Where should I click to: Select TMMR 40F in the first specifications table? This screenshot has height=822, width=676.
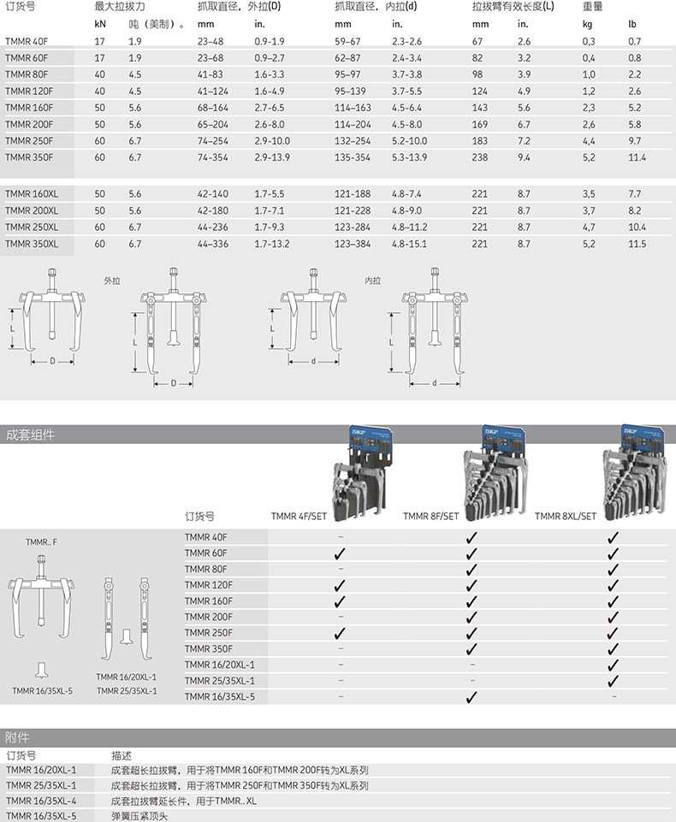click(x=27, y=41)
